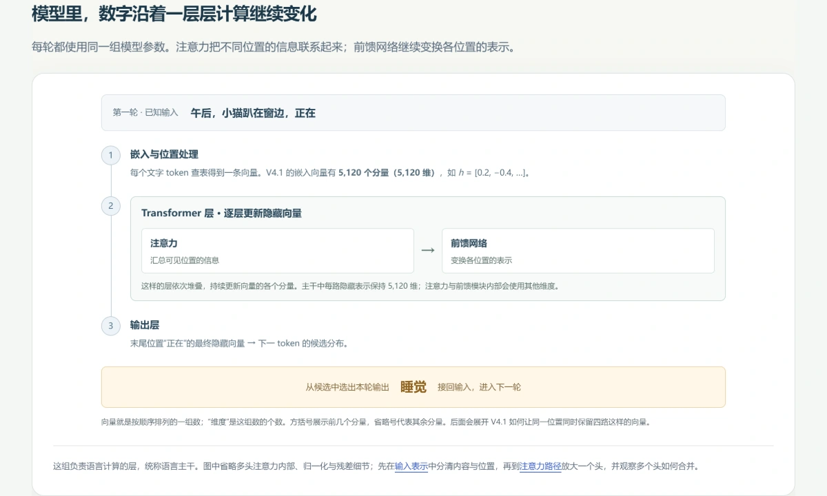
Task: Open the 注意力路径 link
Action: [x=540, y=466]
